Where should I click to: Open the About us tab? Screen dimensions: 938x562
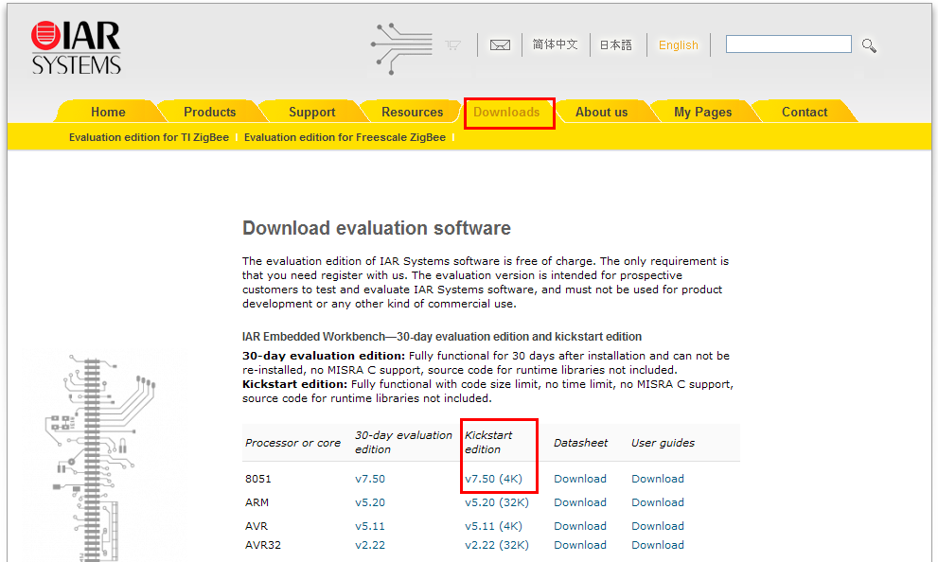(602, 112)
